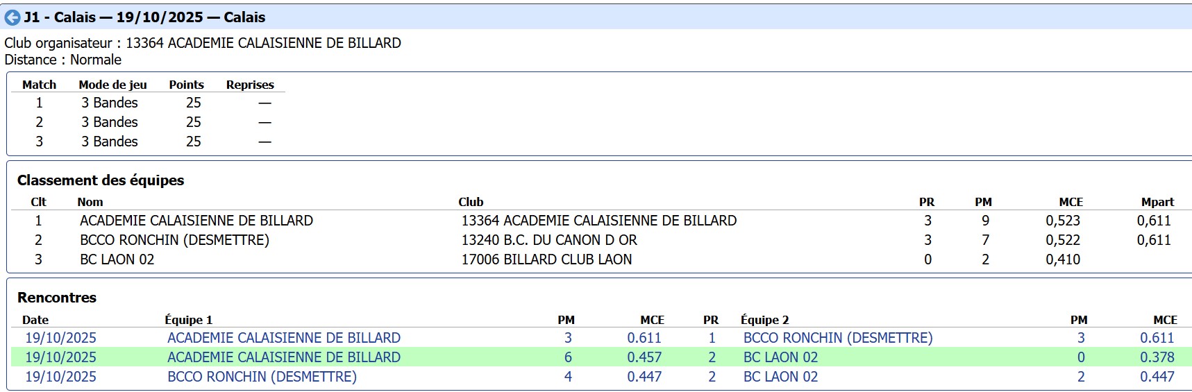This screenshot has width=1192, height=392.
Task: Open the date link in first Rencontres row
Action: (x=60, y=338)
